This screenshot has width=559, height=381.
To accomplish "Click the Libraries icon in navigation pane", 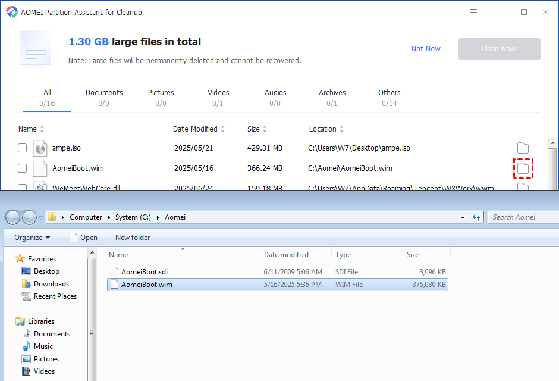I will [20, 321].
